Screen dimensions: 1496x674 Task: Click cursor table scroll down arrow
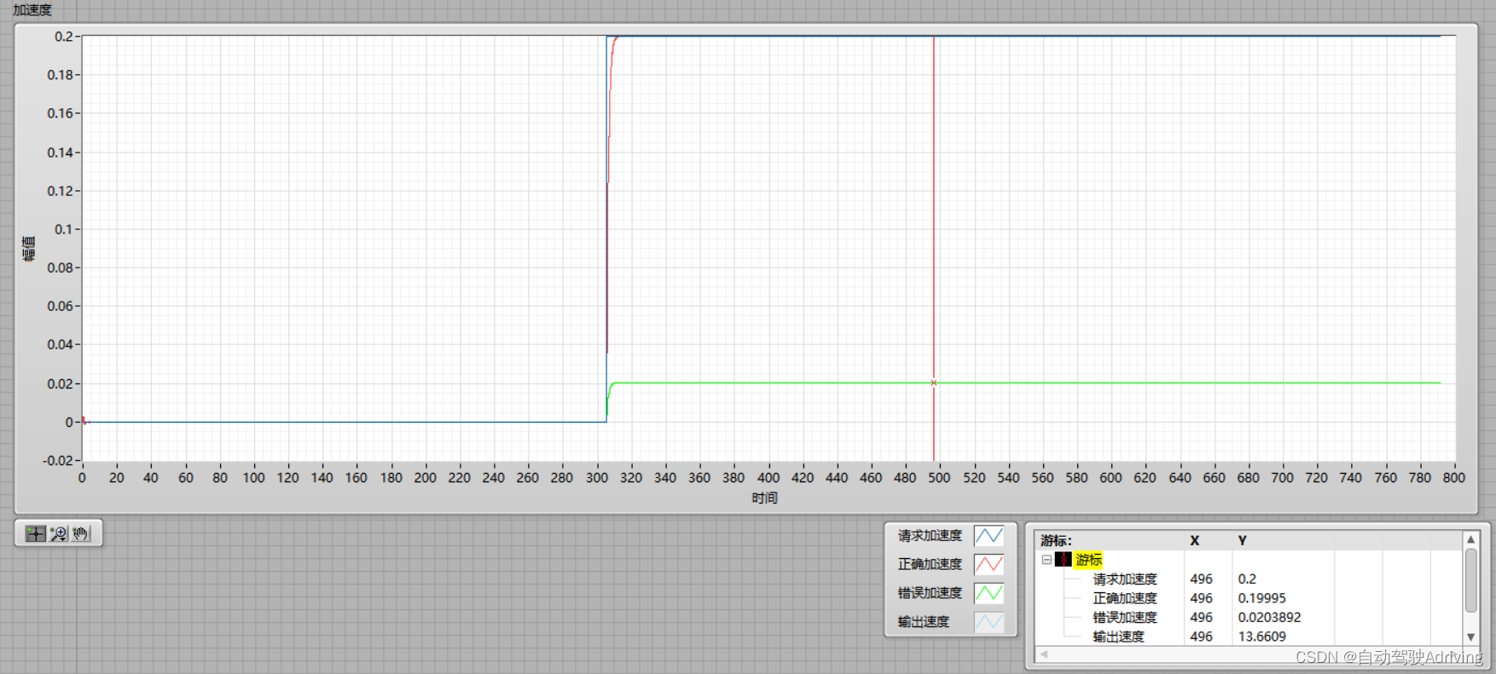[x=1470, y=637]
